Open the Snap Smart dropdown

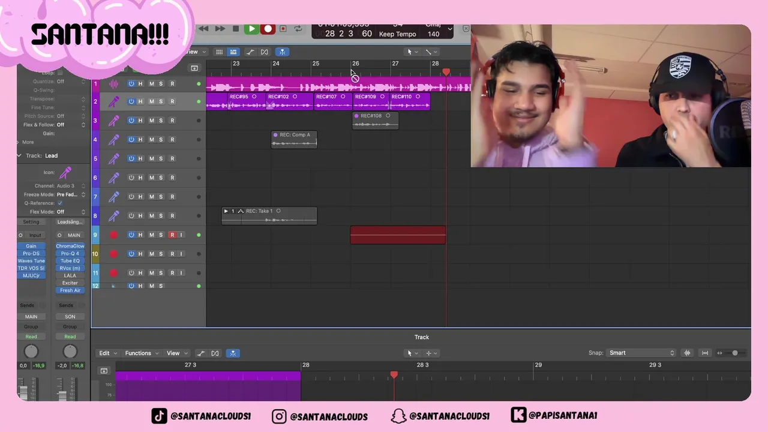pos(642,353)
